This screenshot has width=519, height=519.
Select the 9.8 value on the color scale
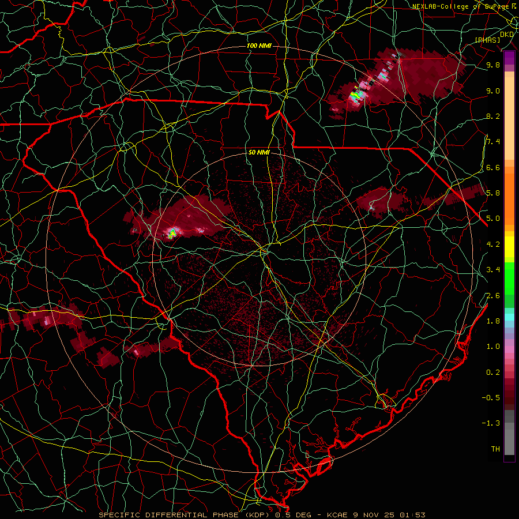click(x=493, y=65)
